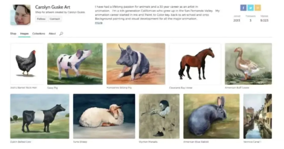Open the Cleveland Bay Horse image
Image resolution: width=284 pixels, height=149 pixels.
pos(195,64)
